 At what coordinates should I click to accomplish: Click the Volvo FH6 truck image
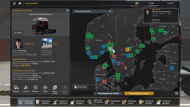click(x=44, y=26)
